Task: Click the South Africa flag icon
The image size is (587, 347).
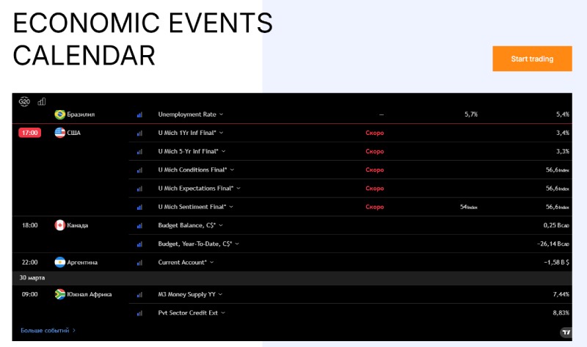Action: [60, 294]
